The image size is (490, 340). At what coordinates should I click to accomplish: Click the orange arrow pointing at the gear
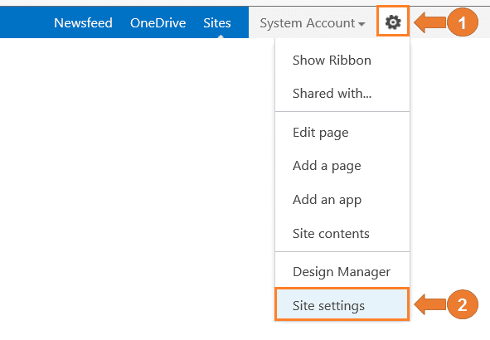coord(430,22)
